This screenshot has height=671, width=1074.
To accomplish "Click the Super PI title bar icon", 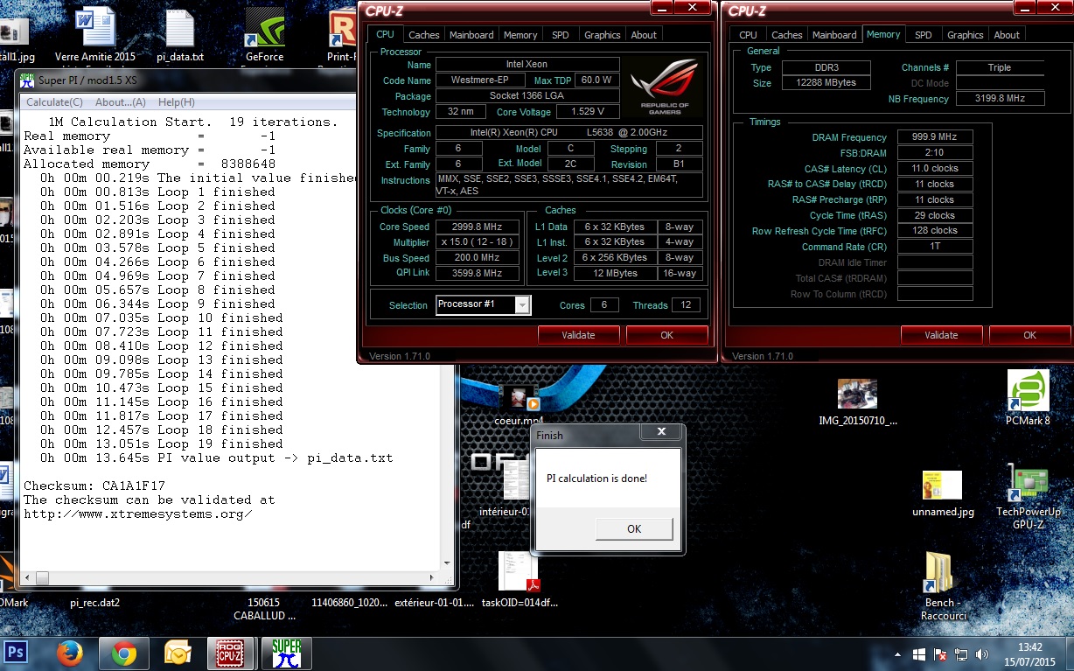I will tap(27, 80).
